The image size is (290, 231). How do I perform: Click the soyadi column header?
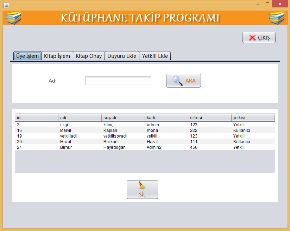point(123,117)
